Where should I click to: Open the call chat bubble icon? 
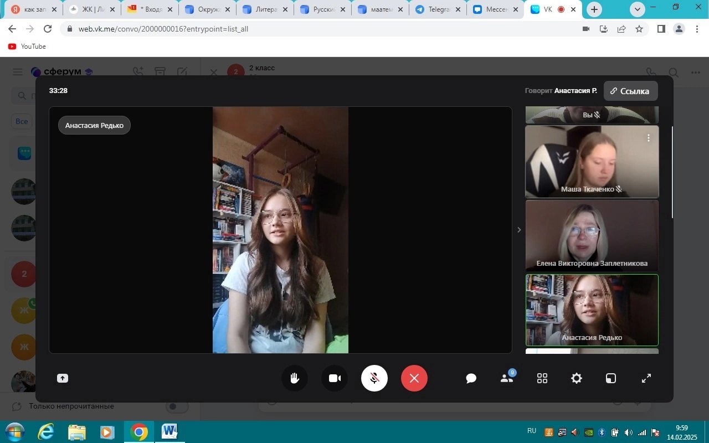click(x=471, y=378)
